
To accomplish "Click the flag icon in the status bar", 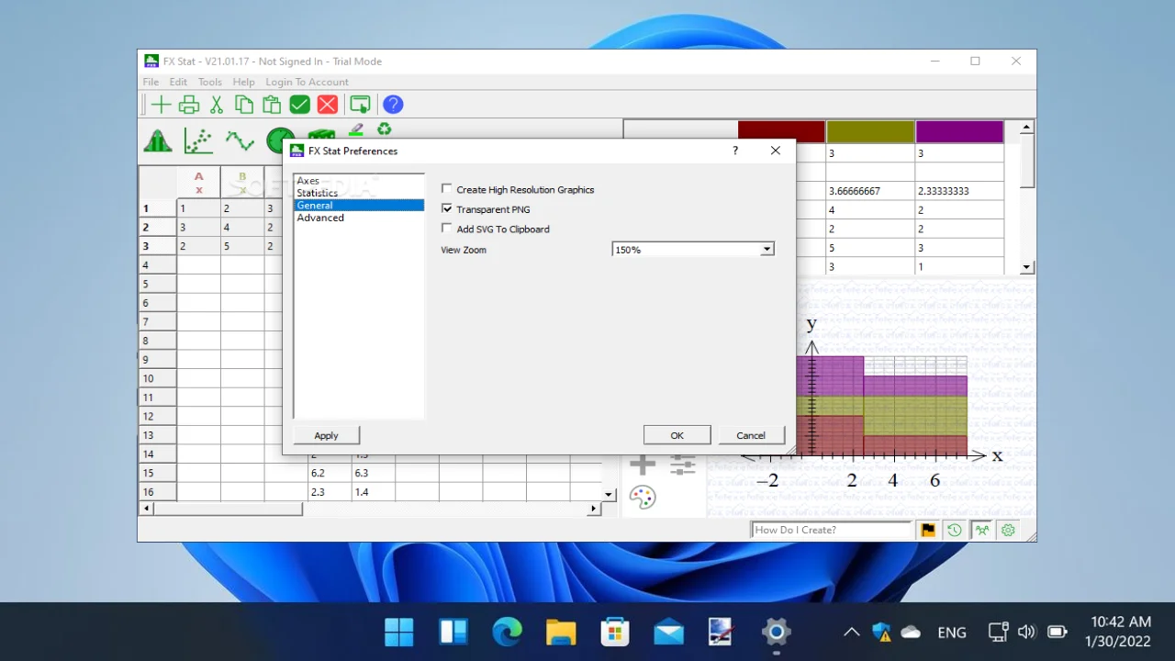I will click(928, 530).
